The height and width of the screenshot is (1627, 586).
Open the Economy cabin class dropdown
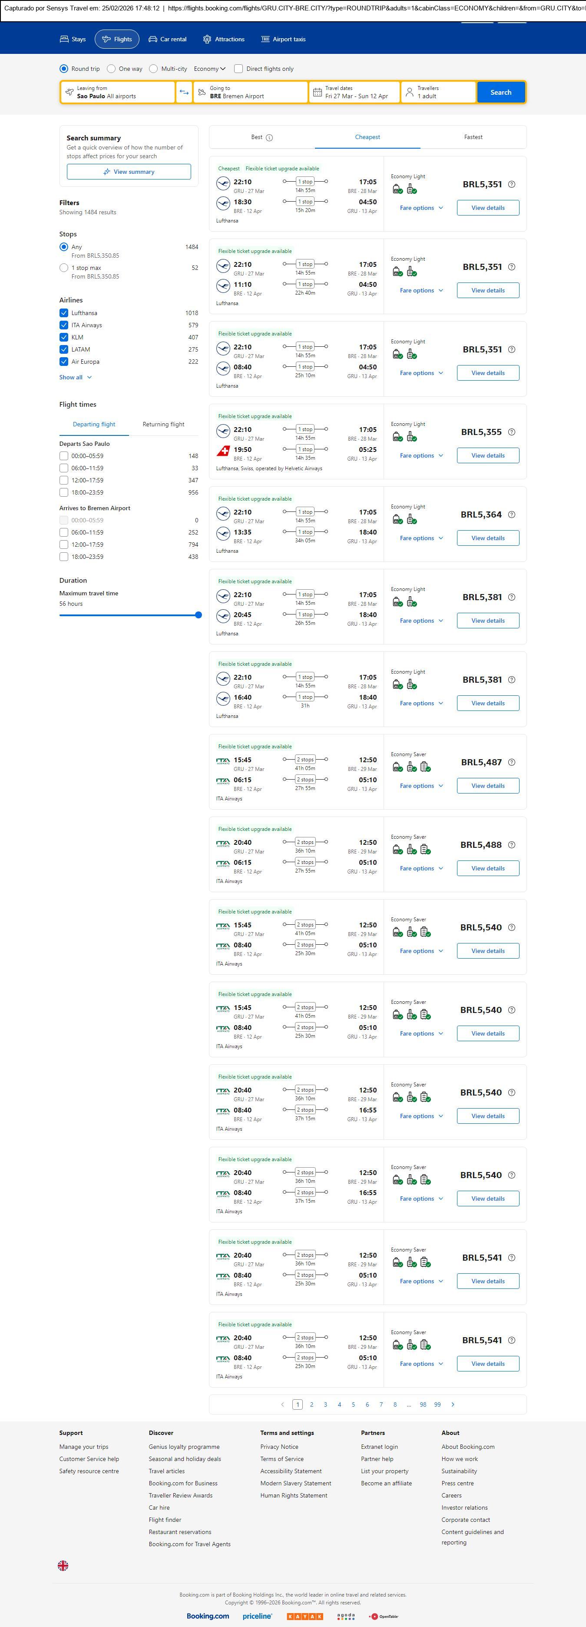(210, 69)
